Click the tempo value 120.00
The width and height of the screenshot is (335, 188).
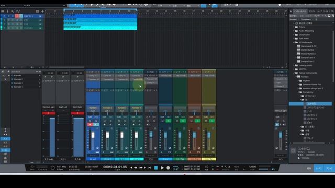tap(252, 167)
